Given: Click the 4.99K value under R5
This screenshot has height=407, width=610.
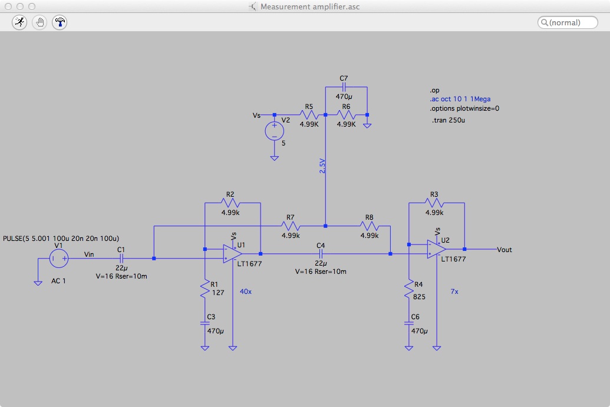Looking at the screenshot, I should point(309,124).
